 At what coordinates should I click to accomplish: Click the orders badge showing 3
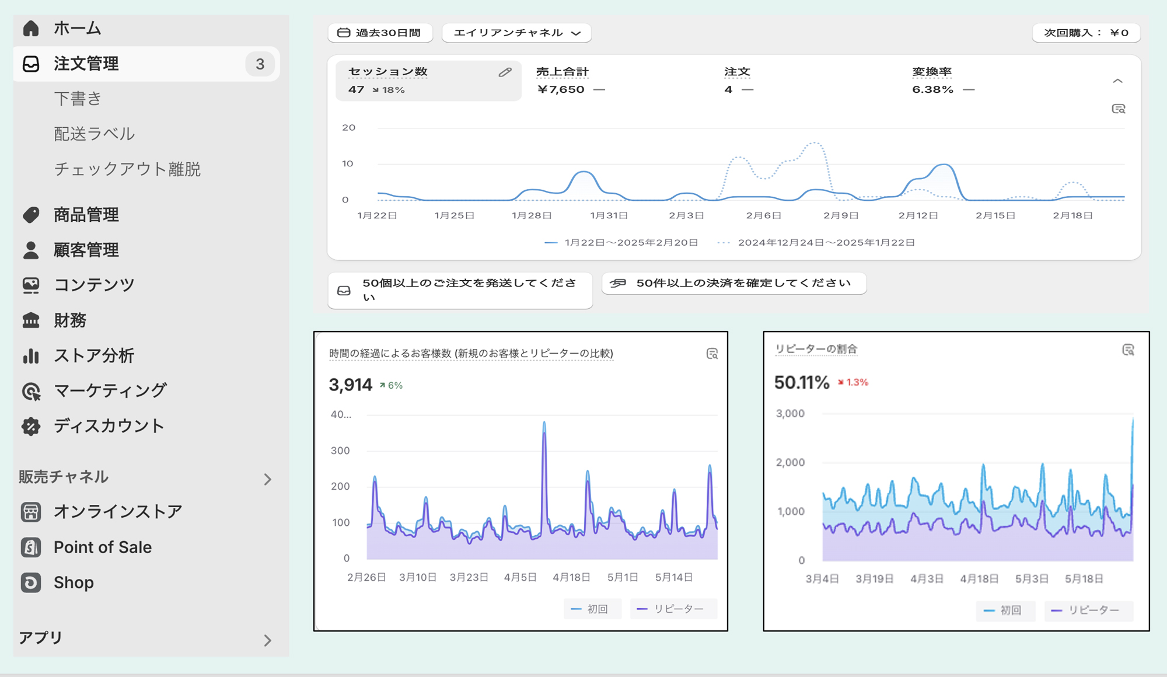(x=260, y=64)
